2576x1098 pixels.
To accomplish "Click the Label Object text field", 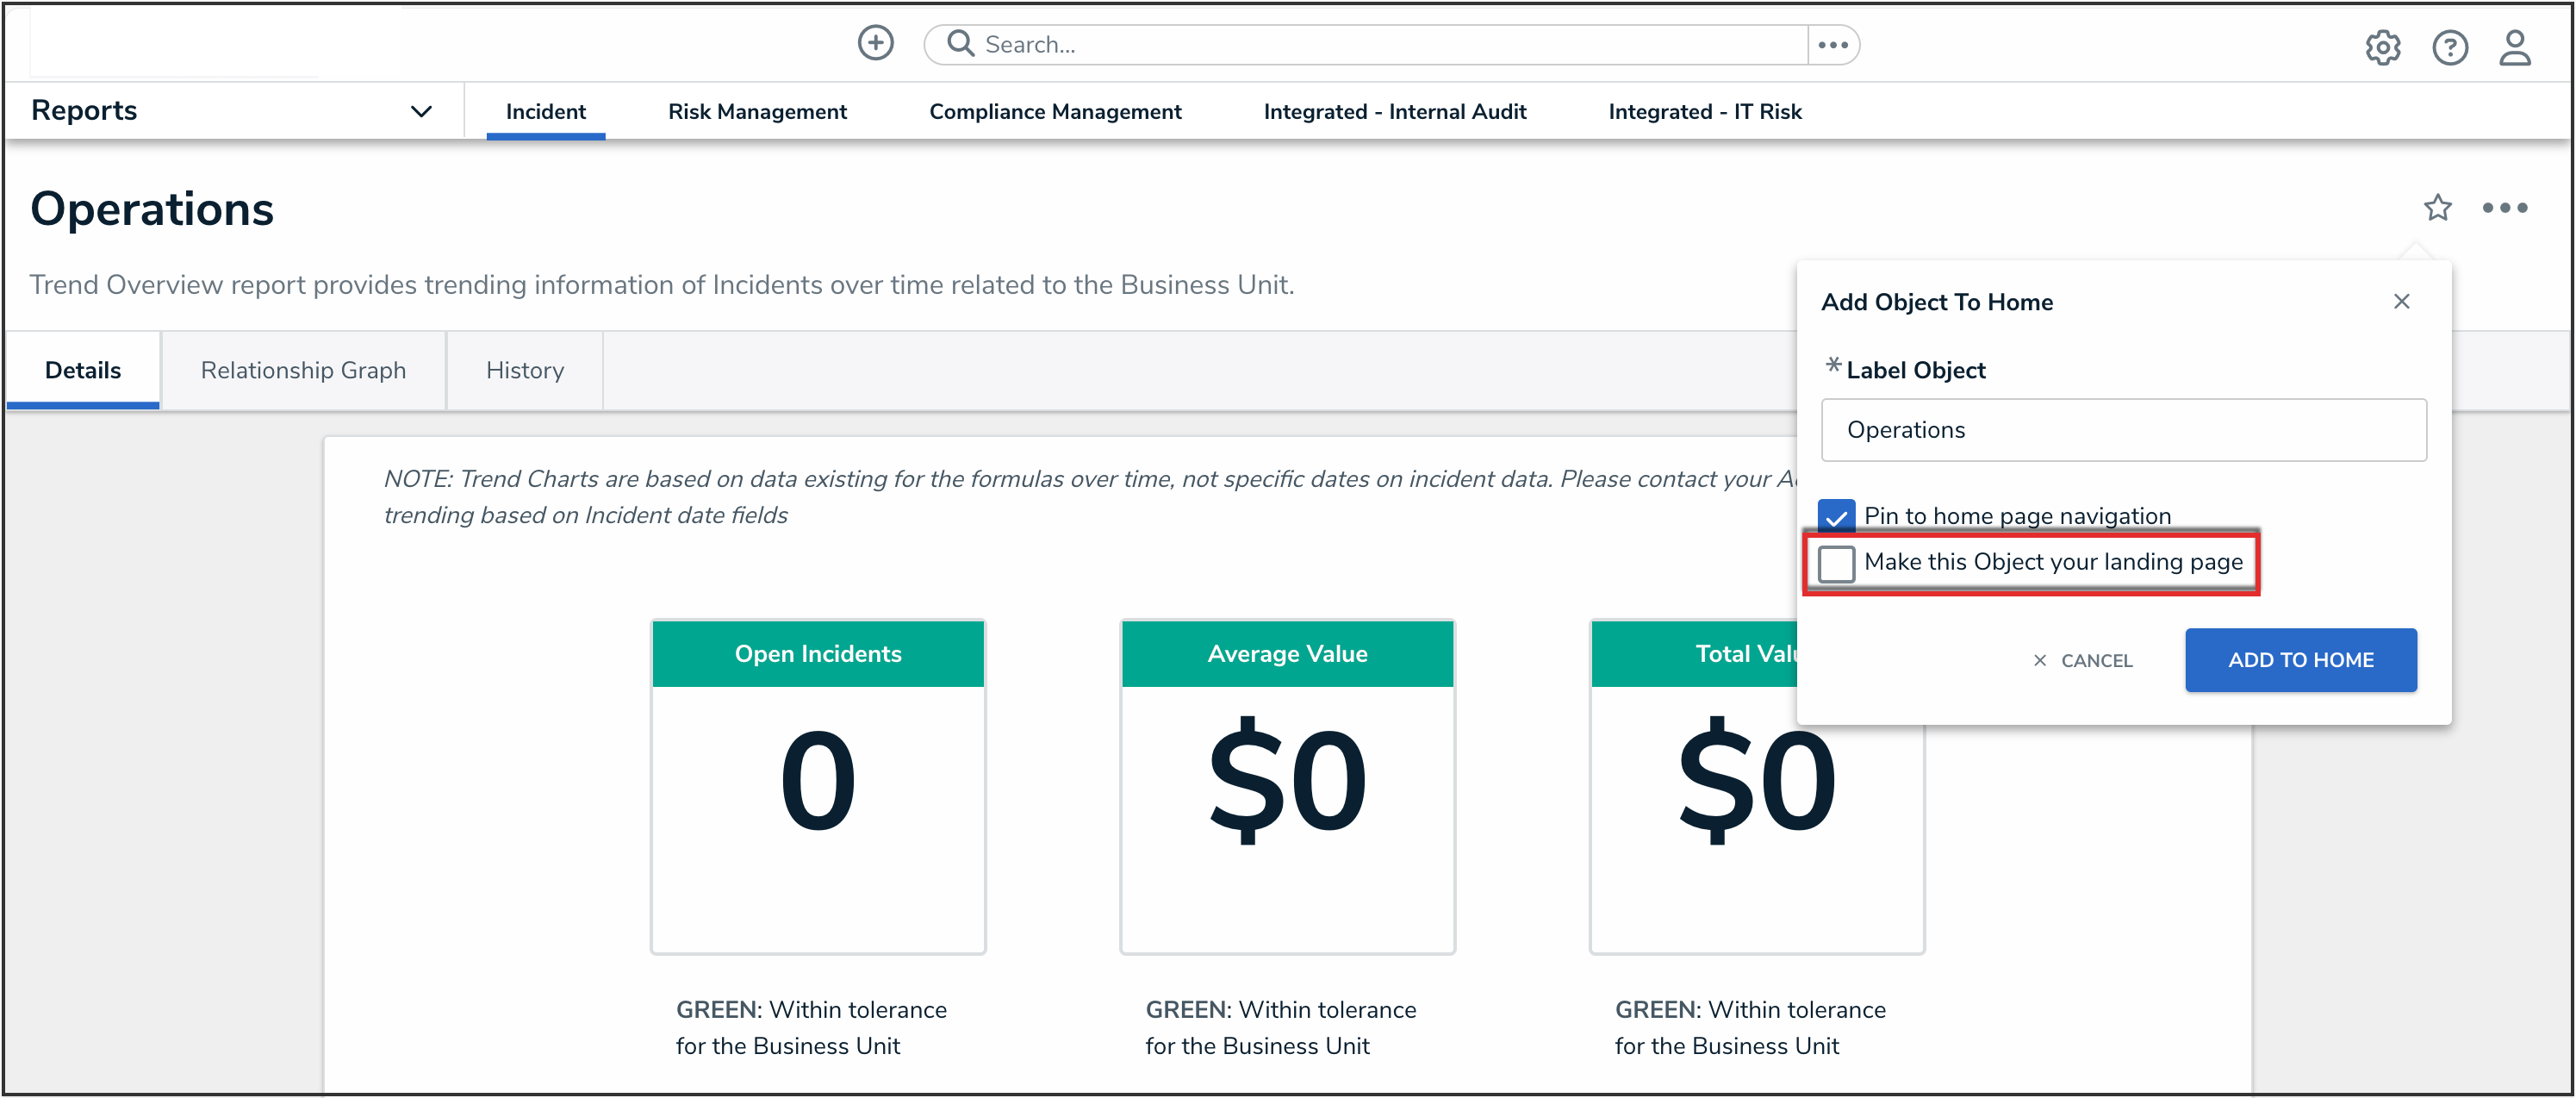I will point(2123,430).
